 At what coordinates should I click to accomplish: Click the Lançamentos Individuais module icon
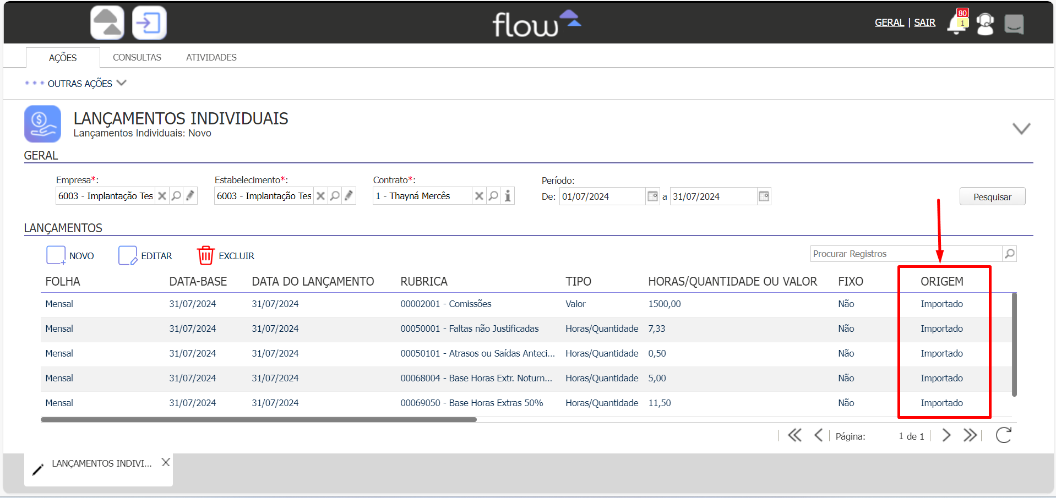point(42,124)
